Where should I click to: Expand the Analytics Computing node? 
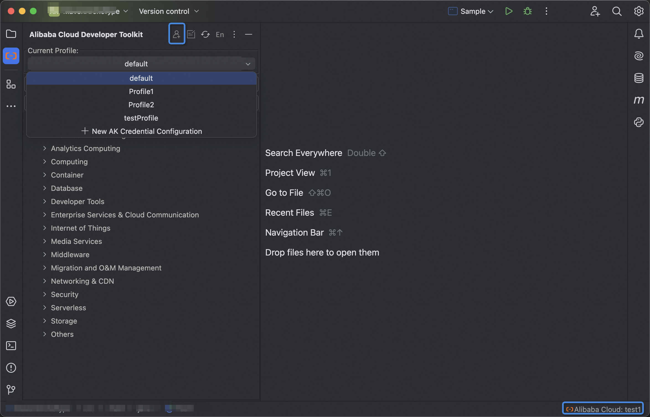(45, 148)
